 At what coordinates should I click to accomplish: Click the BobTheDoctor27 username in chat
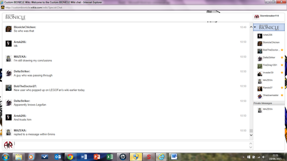(x=25, y=86)
